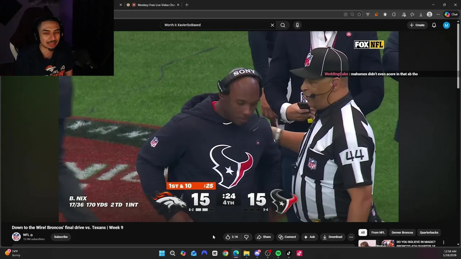Like the video with thumbs up 2.1K
Screen dimensions: 461x259
click(x=232, y=237)
